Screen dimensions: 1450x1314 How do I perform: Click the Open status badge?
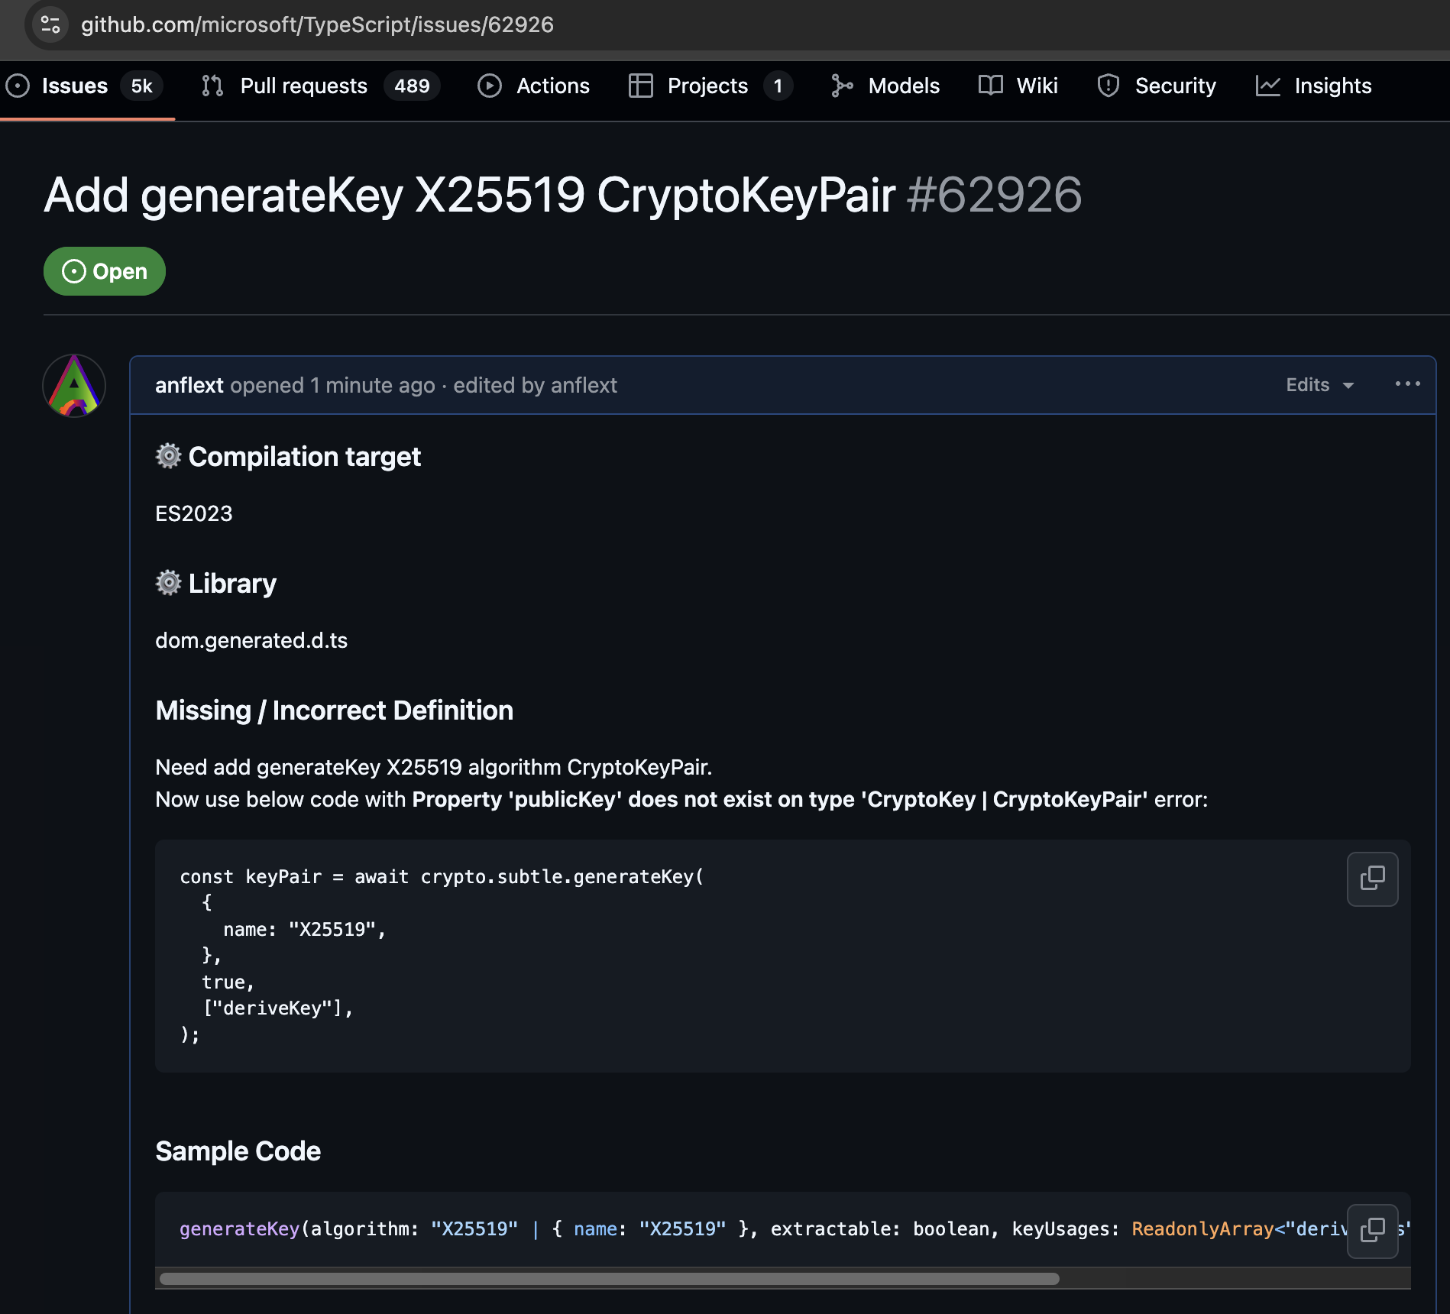tap(104, 270)
